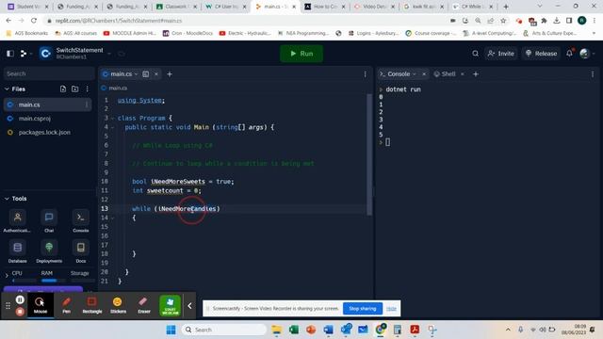Image resolution: width=603 pixels, height=339 pixels.
Task: Fold the class Program block on line 3
Action: (112, 119)
